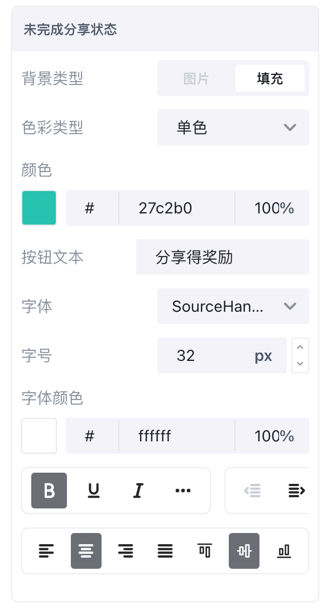Align text to the right
The width and height of the screenshot is (327, 609).
pos(126,551)
